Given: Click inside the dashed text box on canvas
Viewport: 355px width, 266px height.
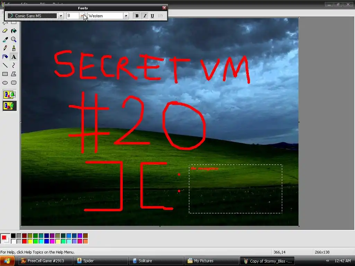Looking at the screenshot, I should (235, 189).
